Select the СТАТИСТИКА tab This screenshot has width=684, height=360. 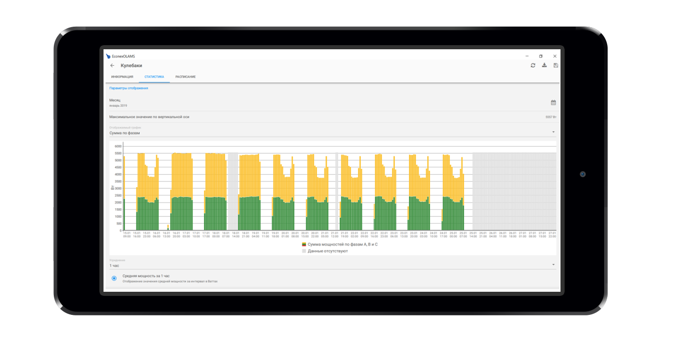click(x=154, y=77)
